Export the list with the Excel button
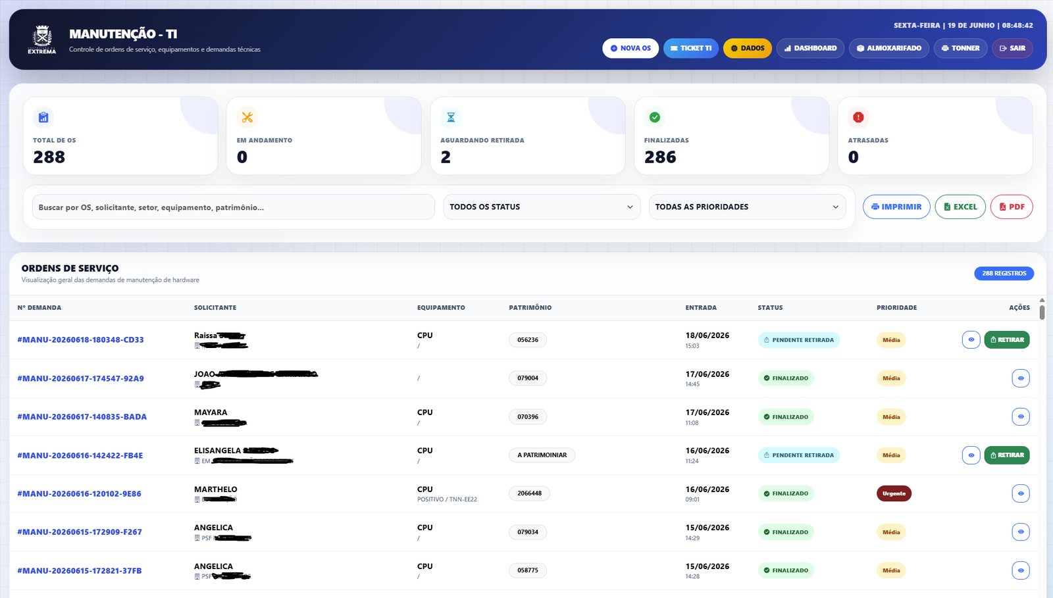1053x598 pixels. 960,207
